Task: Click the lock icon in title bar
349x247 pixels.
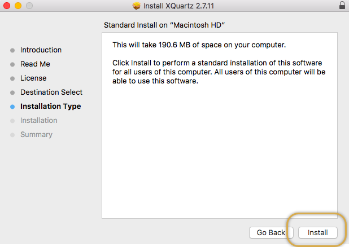Action: point(342,6)
